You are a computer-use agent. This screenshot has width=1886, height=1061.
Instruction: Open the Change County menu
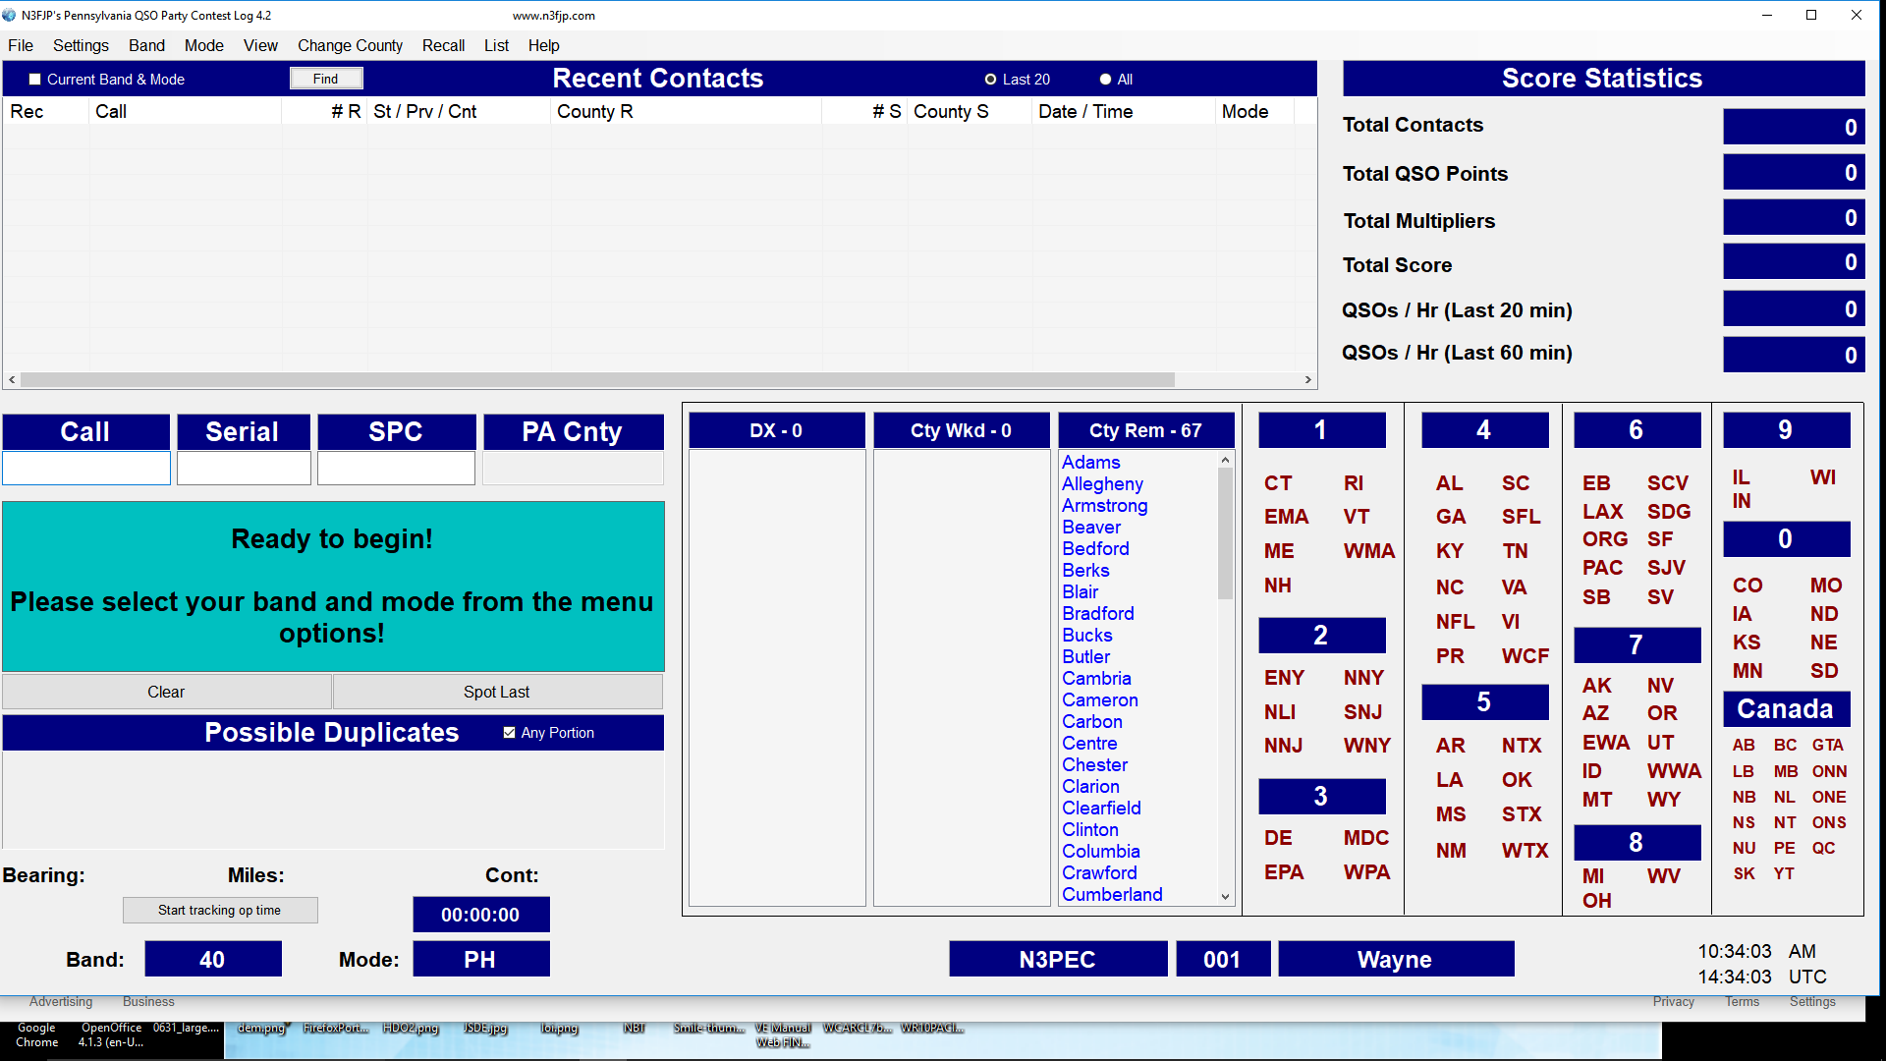pos(350,45)
